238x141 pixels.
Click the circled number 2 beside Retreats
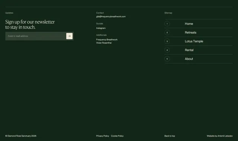pyautogui.click(x=167, y=32)
